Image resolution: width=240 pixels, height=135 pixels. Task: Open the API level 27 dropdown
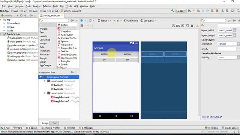[x=117, y=21]
